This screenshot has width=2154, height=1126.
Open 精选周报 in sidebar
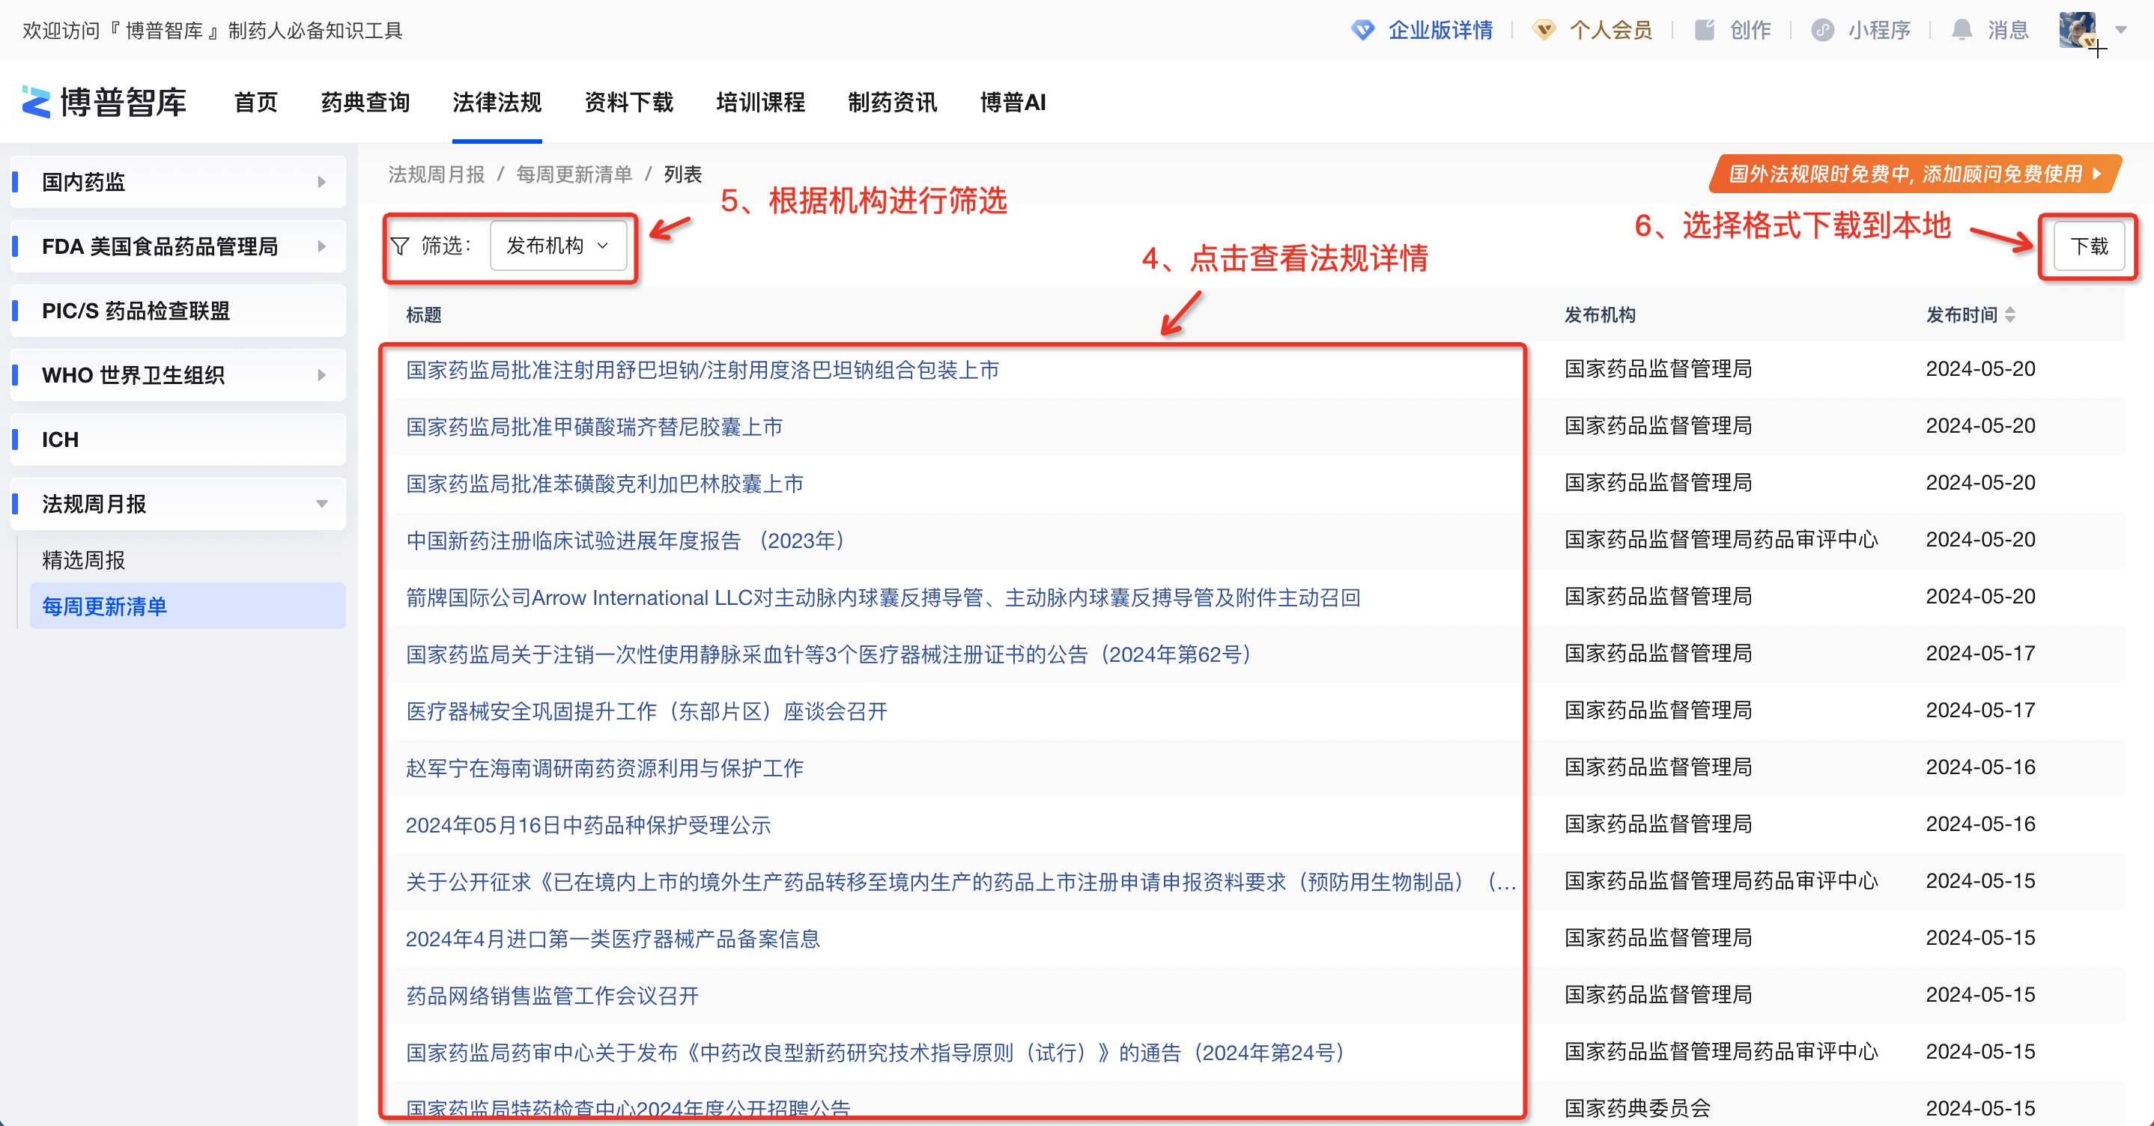tap(84, 559)
